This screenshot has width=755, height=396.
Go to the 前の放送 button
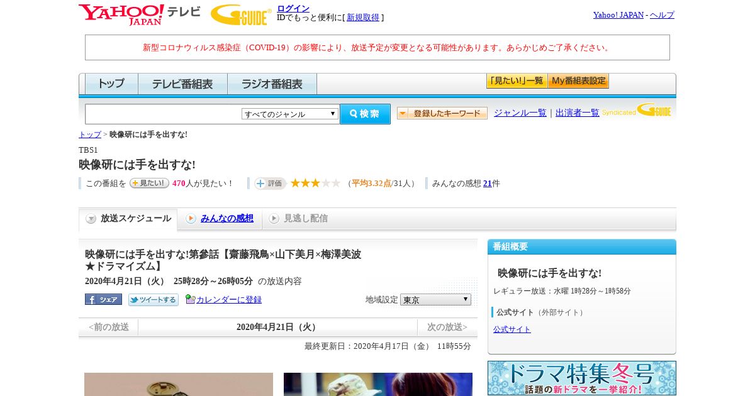tap(108, 327)
